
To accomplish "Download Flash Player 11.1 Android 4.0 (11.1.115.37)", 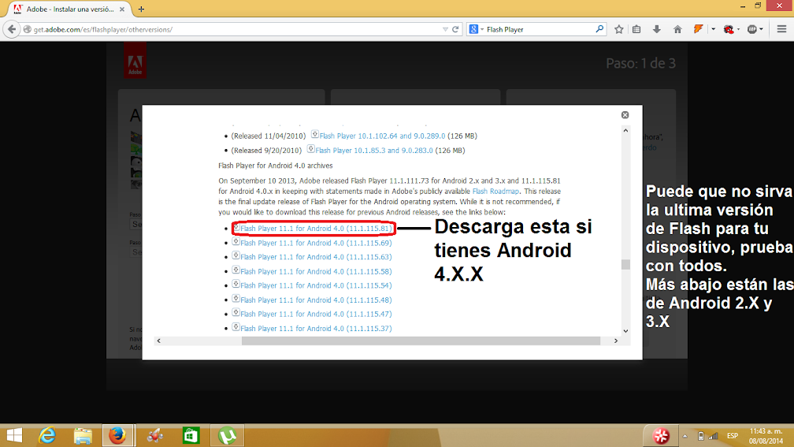I will [x=316, y=329].
